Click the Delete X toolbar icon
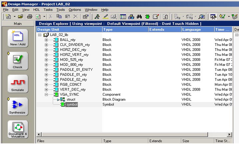This screenshot has height=144, width=239. pos(76,16)
